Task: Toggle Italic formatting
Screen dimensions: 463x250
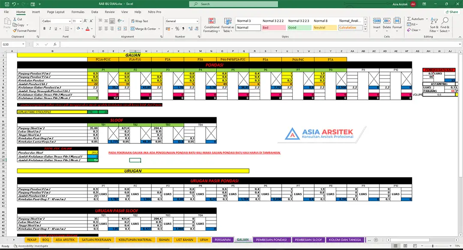Action: [50, 29]
